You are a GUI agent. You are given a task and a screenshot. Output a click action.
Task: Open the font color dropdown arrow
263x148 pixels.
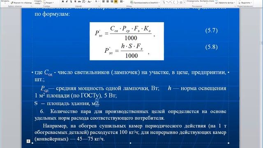(99, 2)
